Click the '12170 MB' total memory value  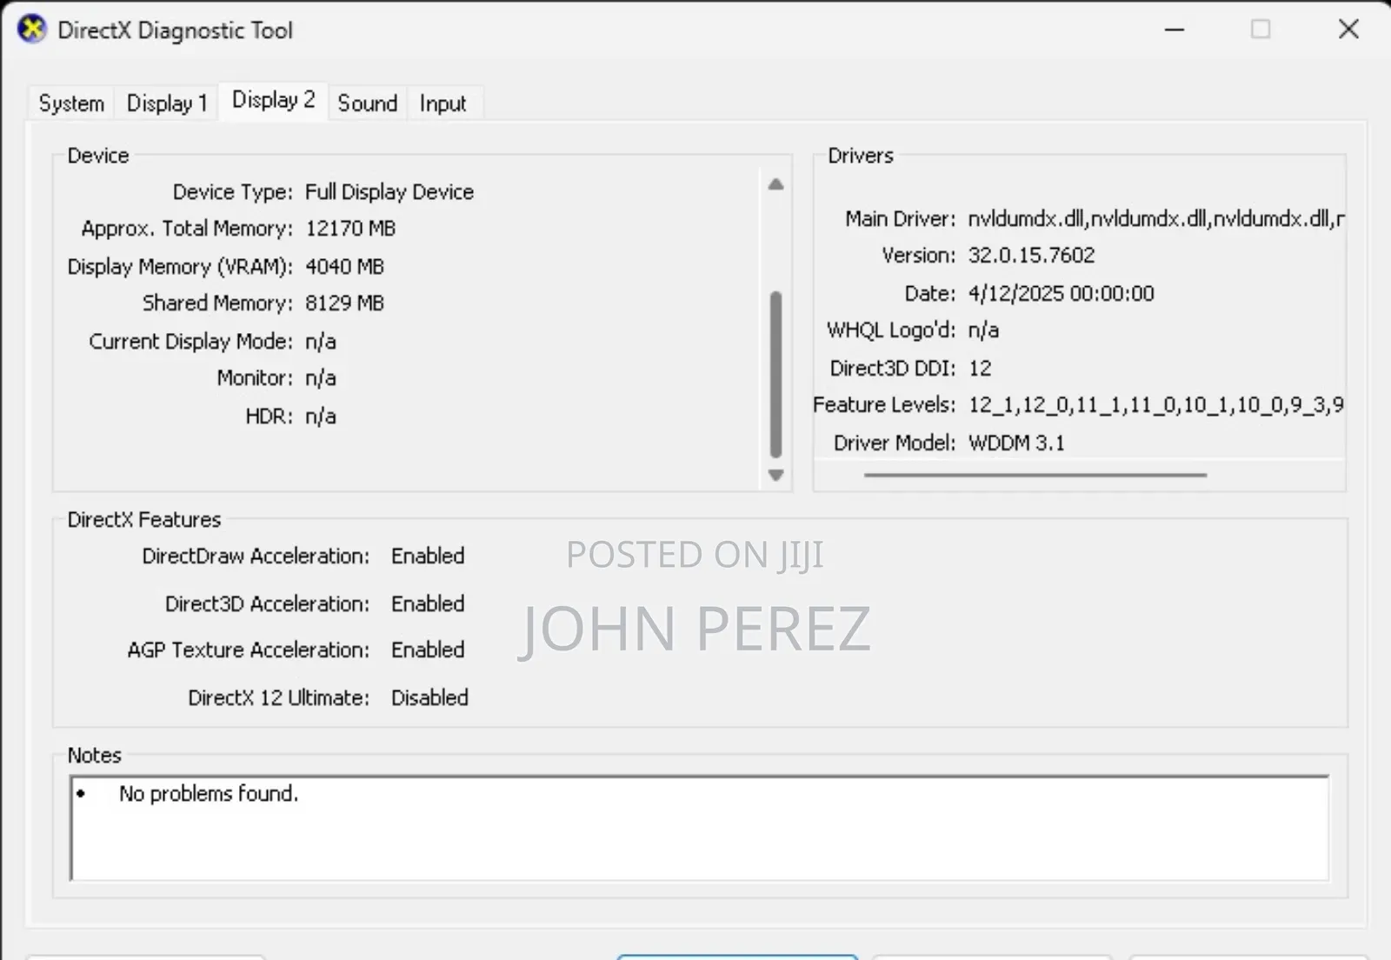350,229
